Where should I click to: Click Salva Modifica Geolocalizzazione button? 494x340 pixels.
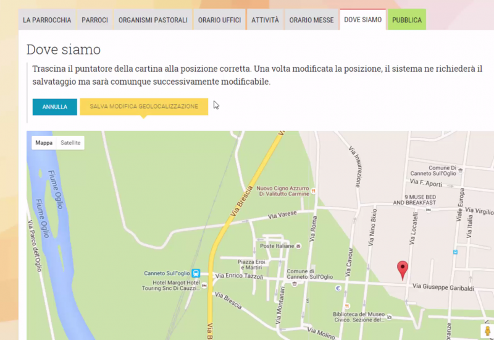(x=144, y=106)
